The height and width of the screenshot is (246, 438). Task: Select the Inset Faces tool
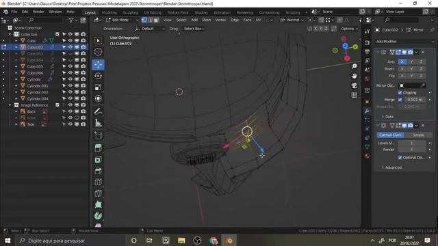(98, 159)
